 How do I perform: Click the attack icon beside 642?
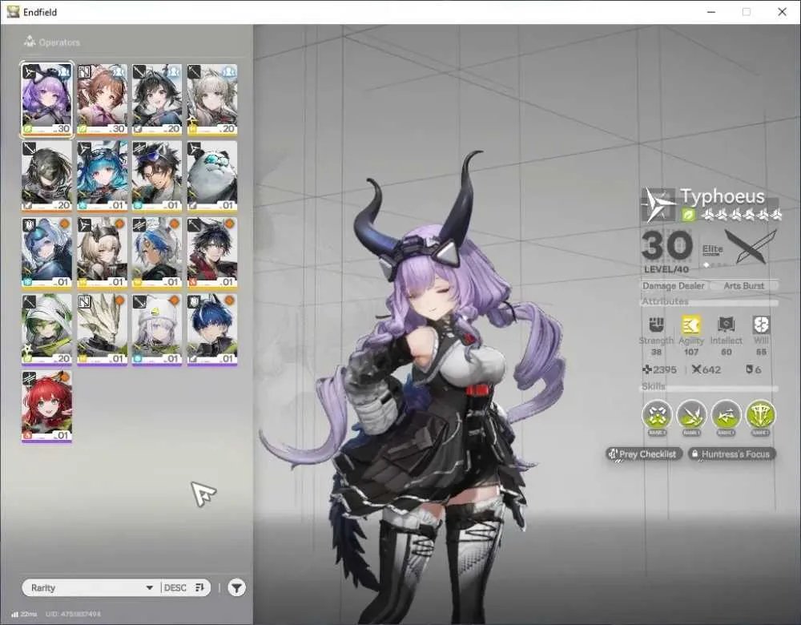tap(696, 369)
